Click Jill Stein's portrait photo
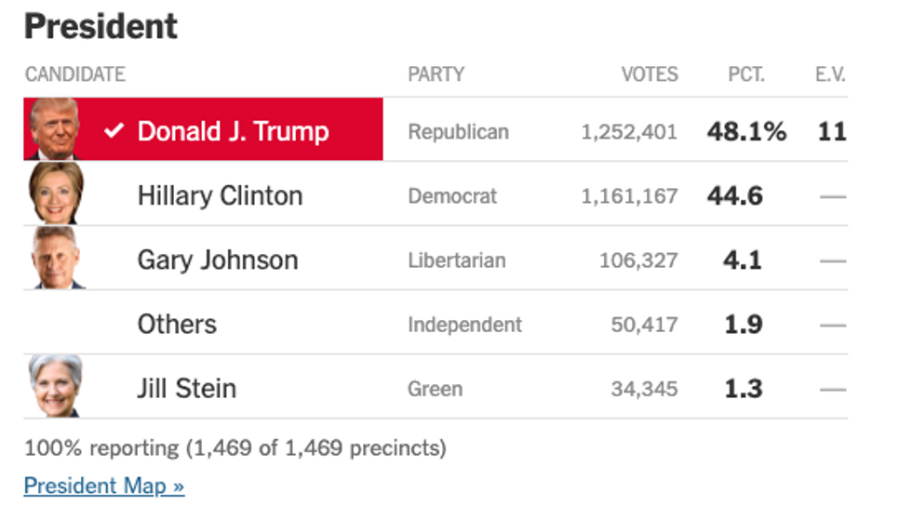This screenshot has width=912, height=506. click(x=56, y=386)
